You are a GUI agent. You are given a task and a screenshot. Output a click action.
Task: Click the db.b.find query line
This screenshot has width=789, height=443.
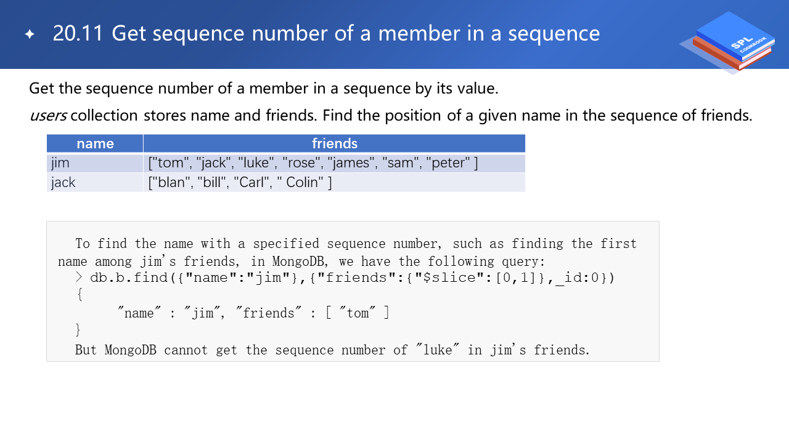point(351,277)
